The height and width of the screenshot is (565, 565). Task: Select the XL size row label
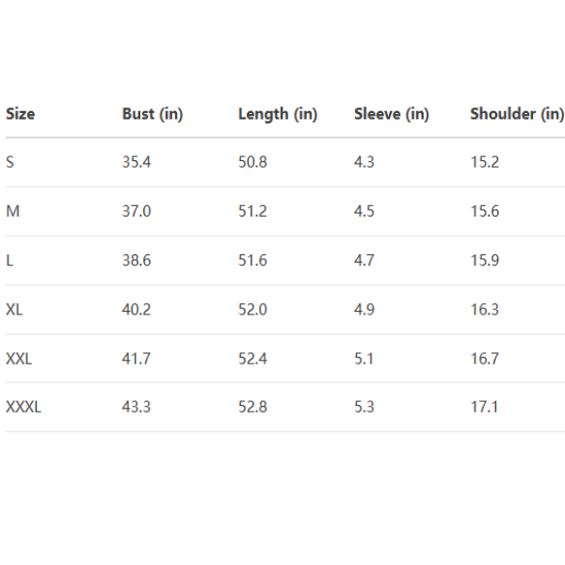pyautogui.click(x=14, y=309)
